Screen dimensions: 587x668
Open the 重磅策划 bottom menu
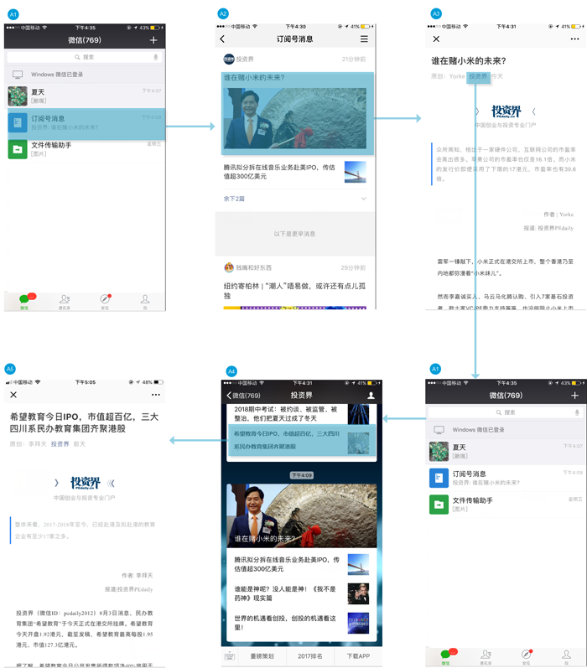point(262,655)
